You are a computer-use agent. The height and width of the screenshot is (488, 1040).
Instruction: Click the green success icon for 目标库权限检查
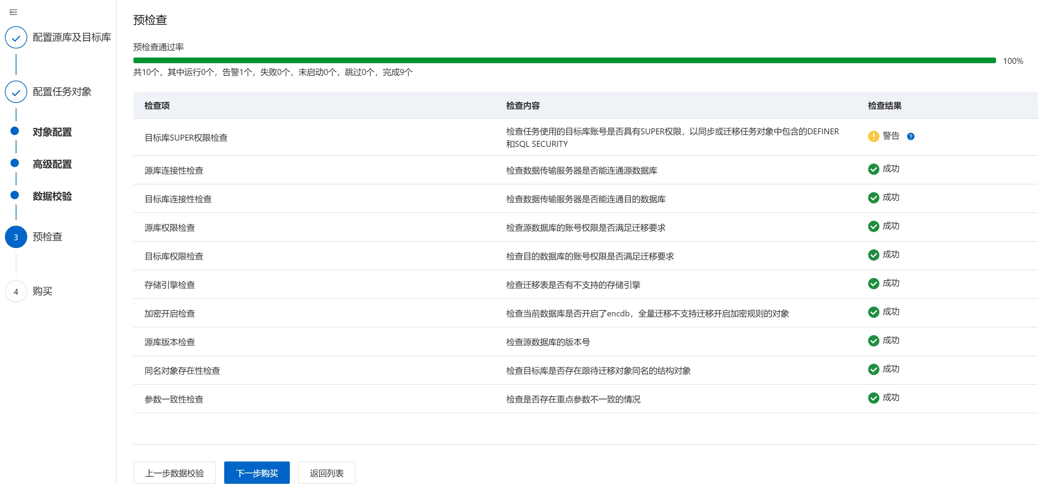tap(873, 255)
